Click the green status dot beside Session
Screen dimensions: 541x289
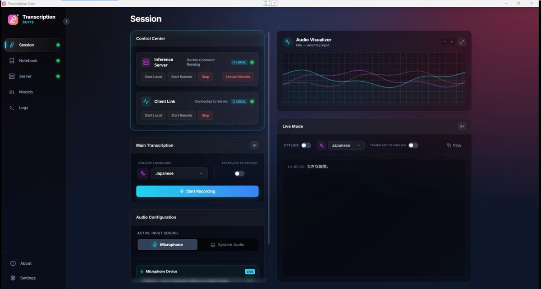coord(58,45)
